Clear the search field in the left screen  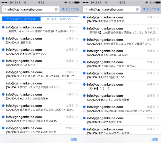click(56, 9)
